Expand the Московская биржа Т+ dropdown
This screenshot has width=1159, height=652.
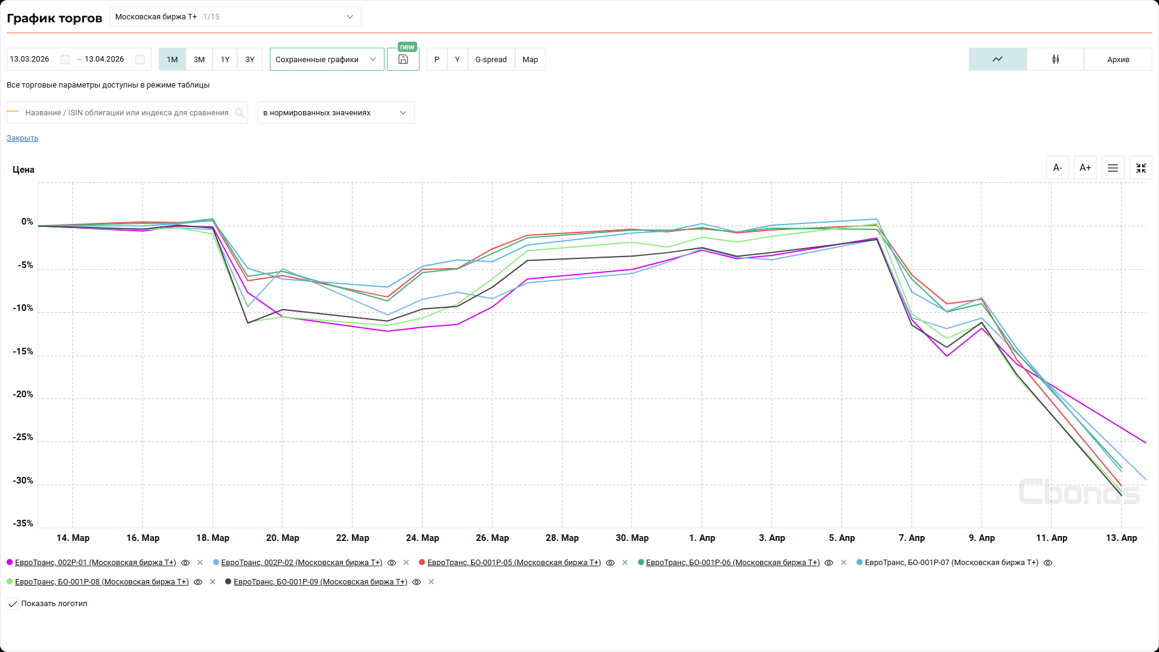[235, 17]
